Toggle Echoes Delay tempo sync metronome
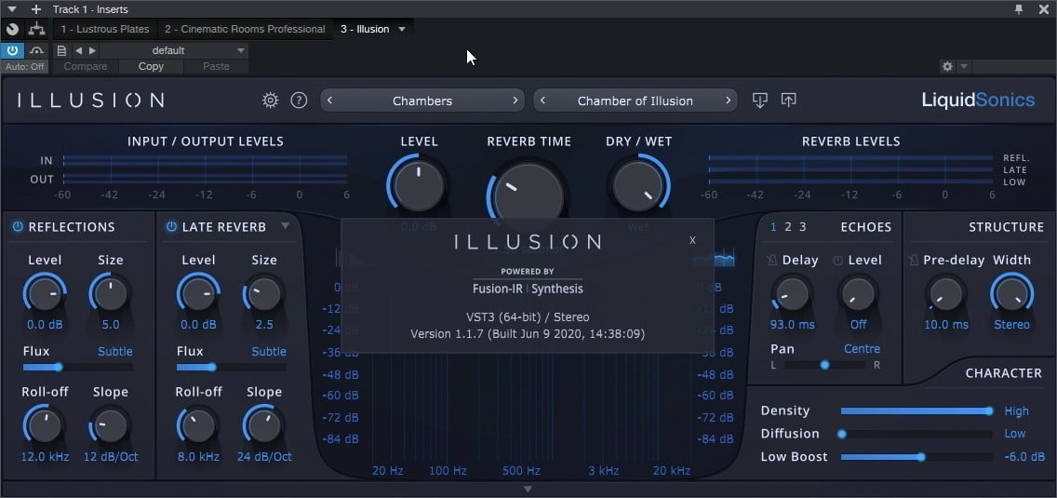The width and height of the screenshot is (1057, 498). point(770,261)
